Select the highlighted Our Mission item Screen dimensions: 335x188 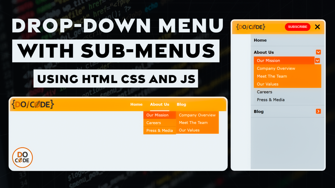click(x=158, y=115)
